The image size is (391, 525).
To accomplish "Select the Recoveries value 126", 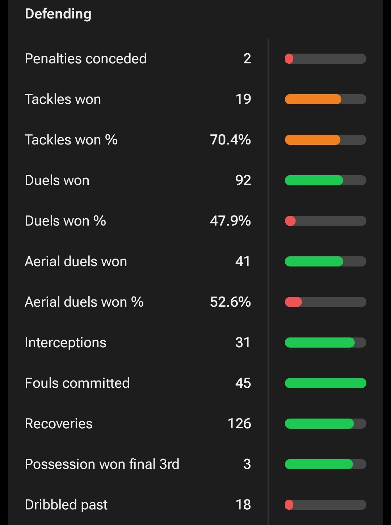I will pyautogui.click(x=239, y=424).
